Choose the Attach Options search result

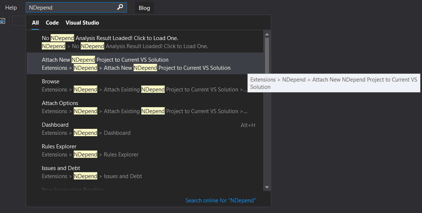tap(145, 107)
